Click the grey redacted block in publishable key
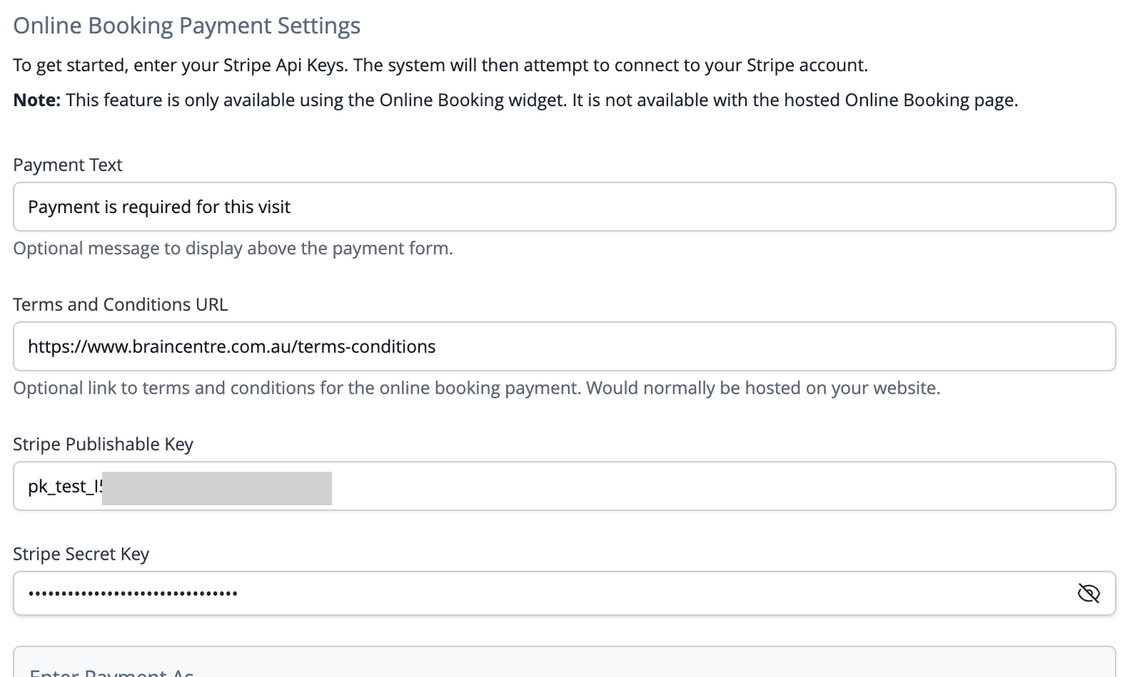1135x677 pixels. [216, 488]
